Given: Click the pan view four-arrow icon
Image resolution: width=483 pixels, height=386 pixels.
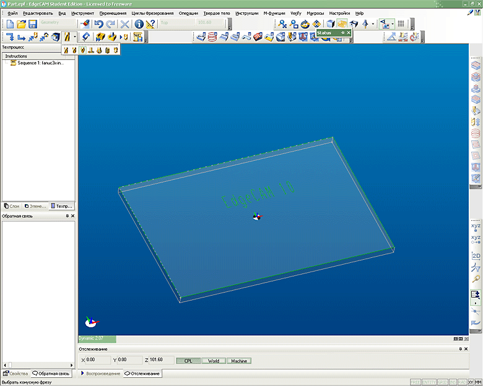Looking at the screenshot, I should (316, 24).
